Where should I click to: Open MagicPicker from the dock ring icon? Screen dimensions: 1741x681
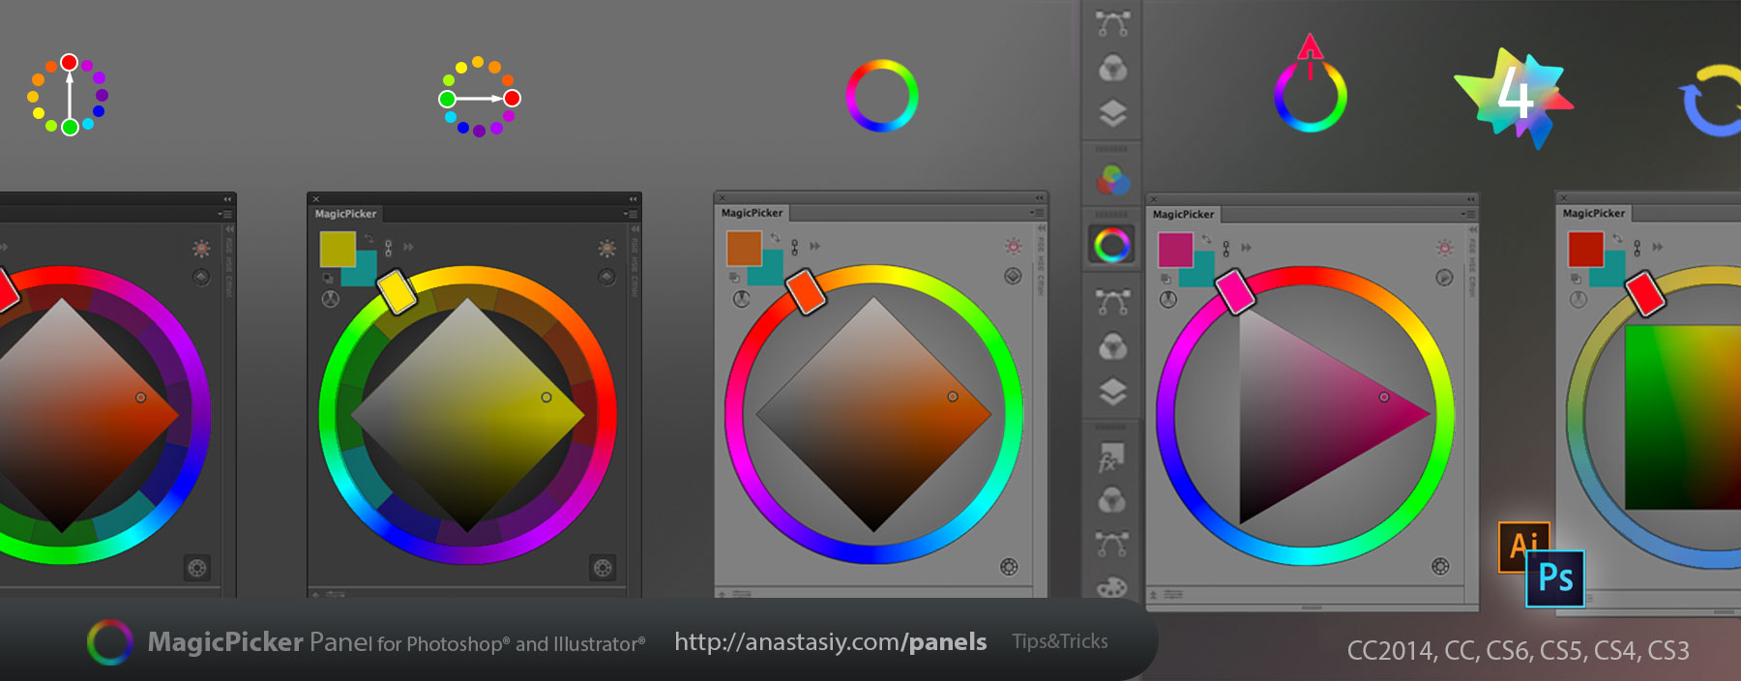[1111, 245]
